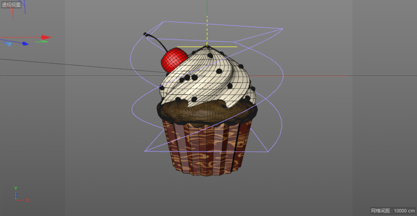Click the bottom-left corner of purple helix
The width and height of the screenshot is (417, 216).
[145, 151]
